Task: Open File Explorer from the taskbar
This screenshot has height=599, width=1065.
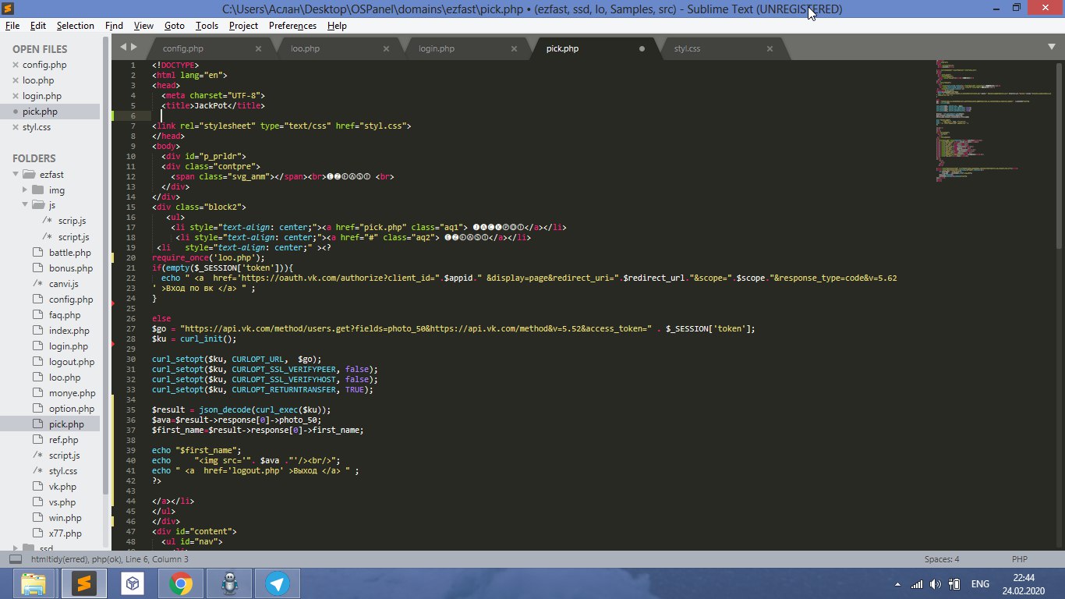Action: 33,583
